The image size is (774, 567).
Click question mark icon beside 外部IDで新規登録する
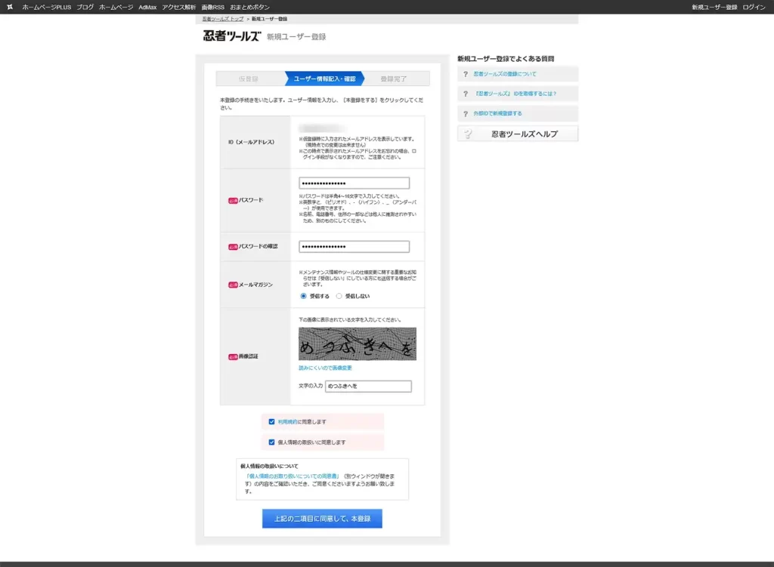click(x=466, y=113)
